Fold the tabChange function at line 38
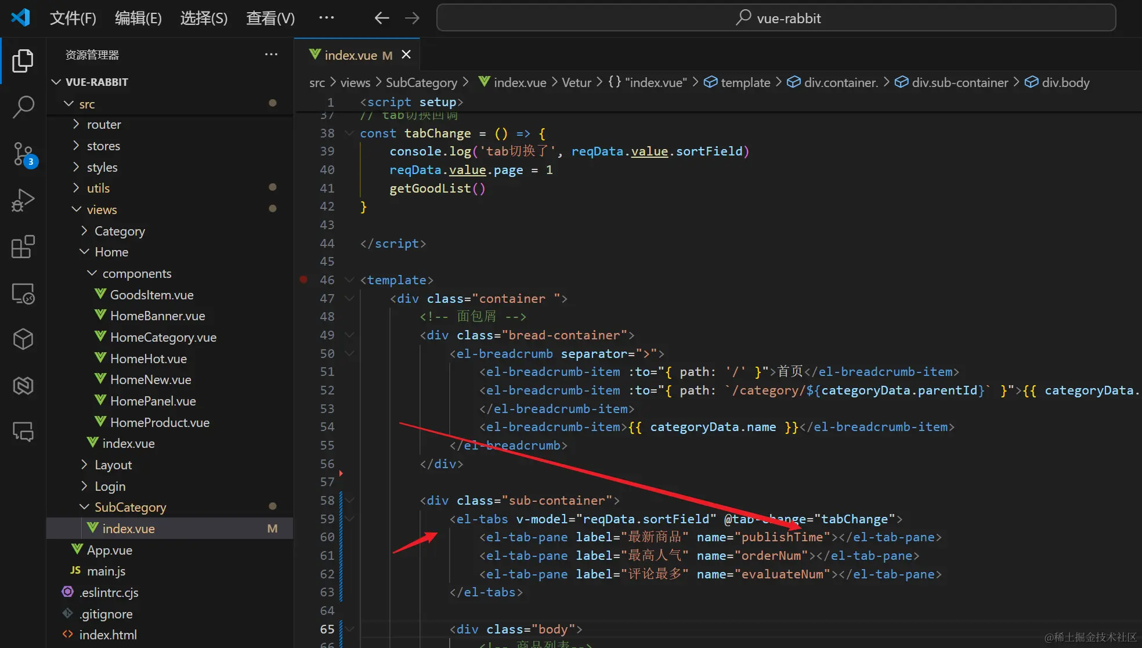The width and height of the screenshot is (1142, 648). coord(349,133)
